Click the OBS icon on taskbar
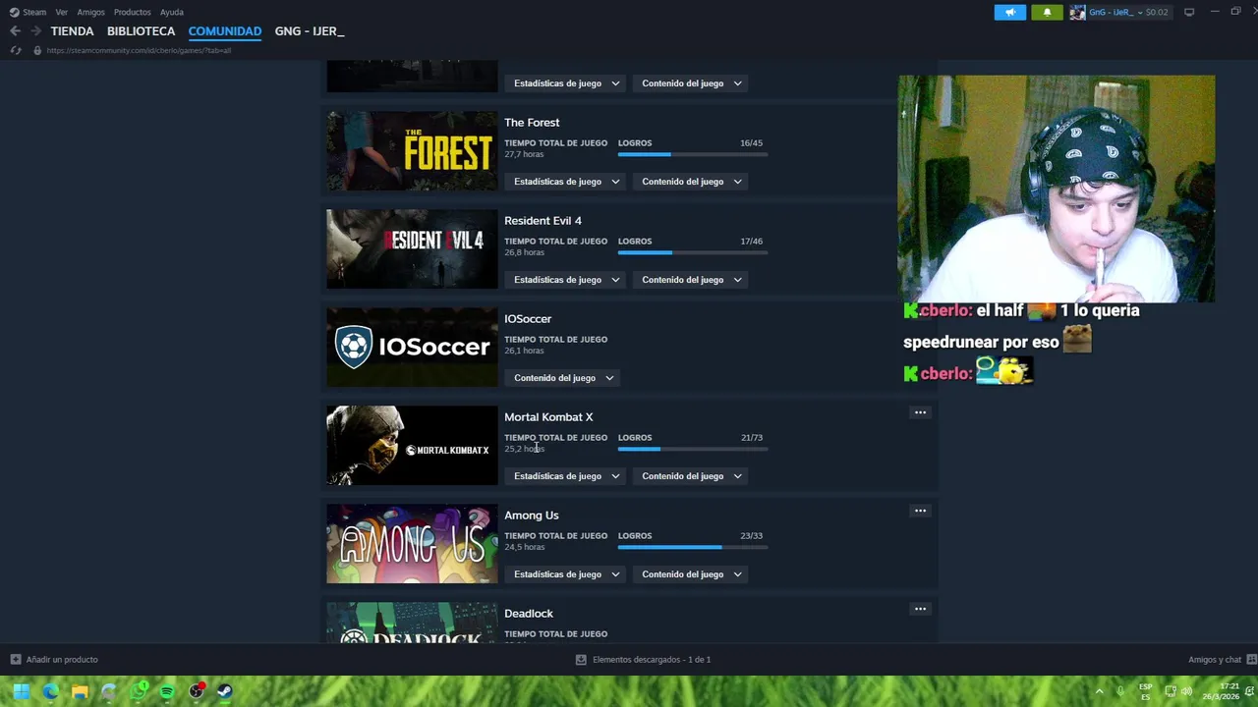Image resolution: width=1258 pixels, height=707 pixels. coord(197,691)
